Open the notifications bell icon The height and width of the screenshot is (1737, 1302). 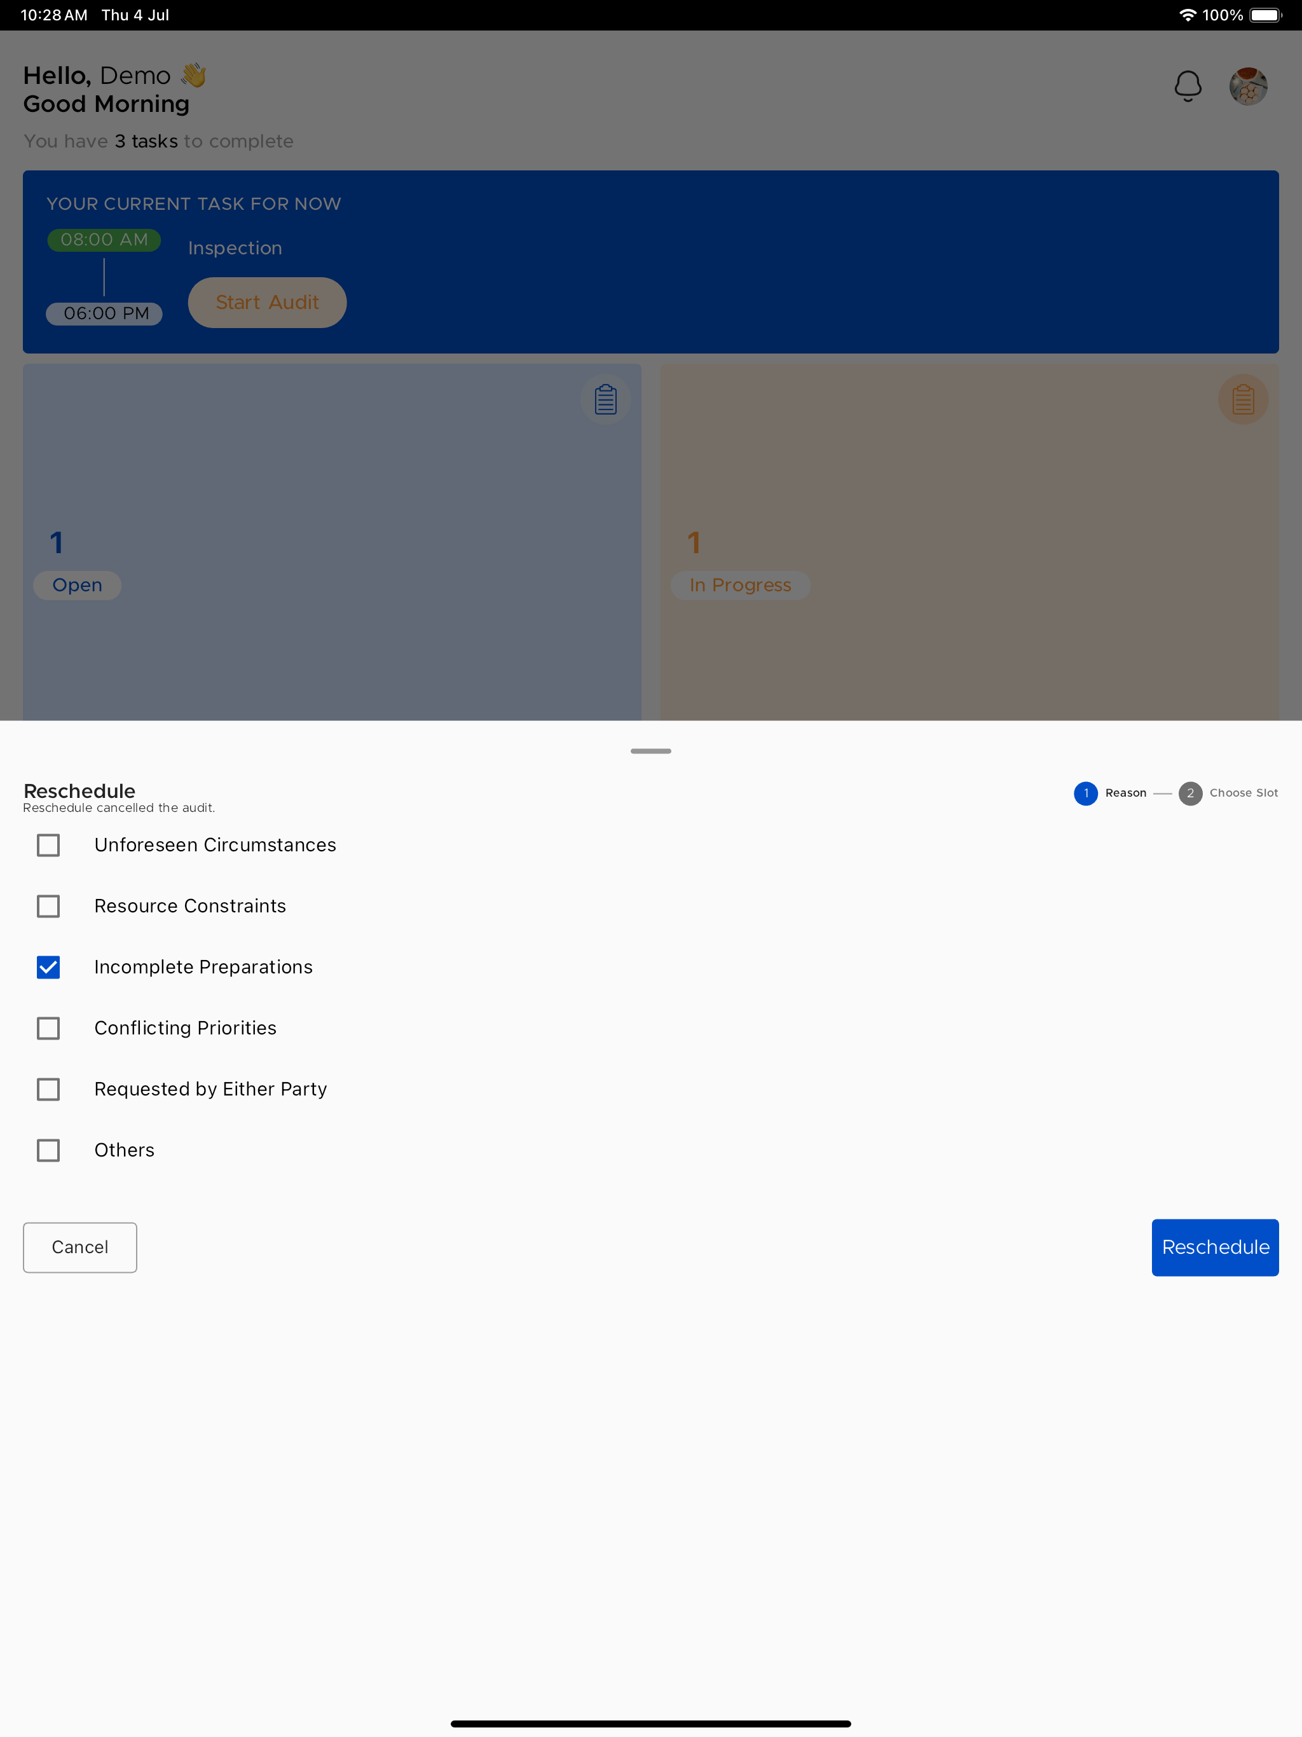tap(1188, 86)
